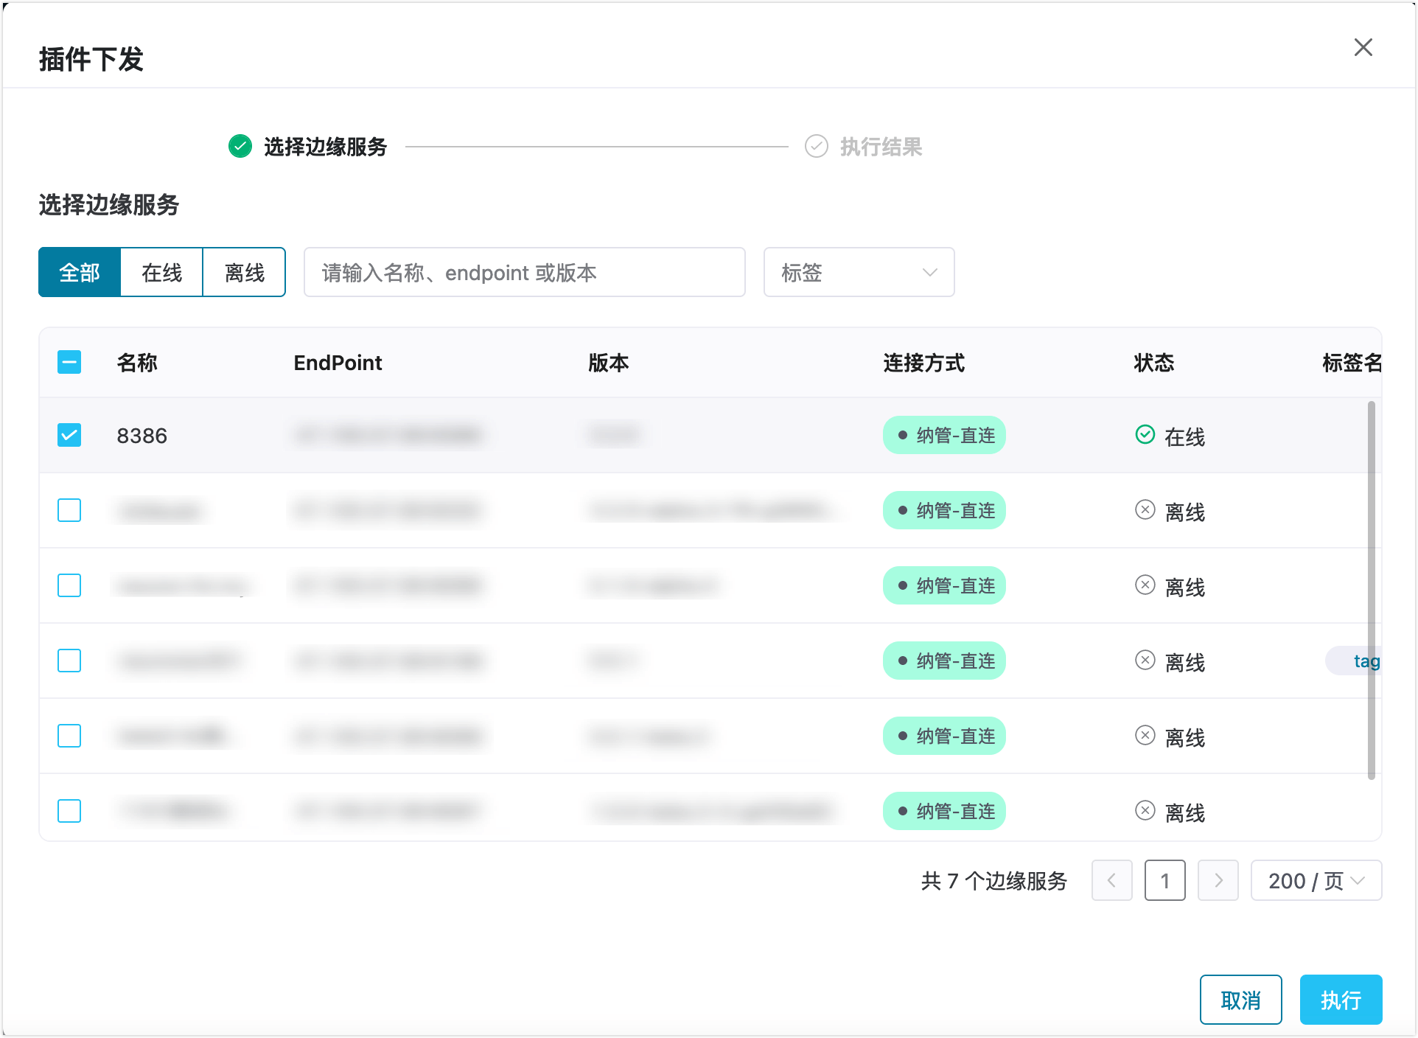Open the 标签 filter dropdown
This screenshot has height=1038, width=1418.
coord(858,272)
